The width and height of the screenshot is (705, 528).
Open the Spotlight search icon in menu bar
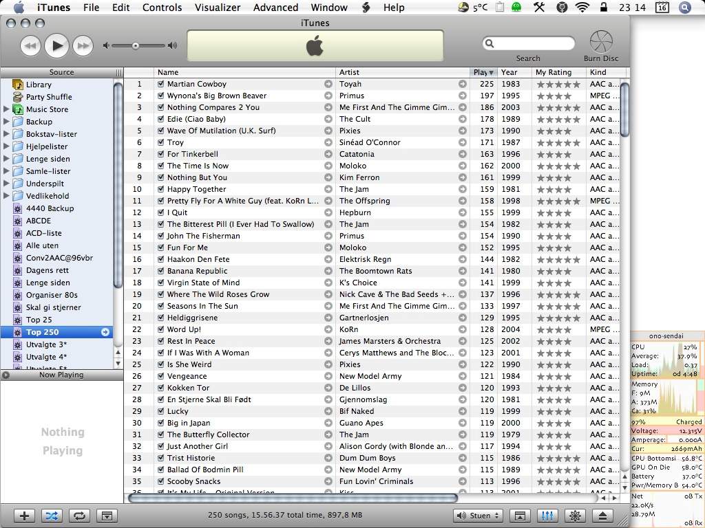[x=684, y=7]
